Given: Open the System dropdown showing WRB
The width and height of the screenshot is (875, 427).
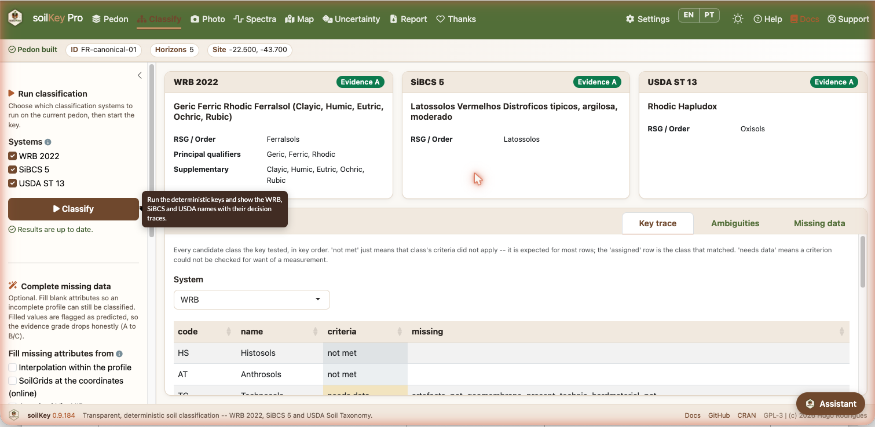Looking at the screenshot, I should (252, 300).
